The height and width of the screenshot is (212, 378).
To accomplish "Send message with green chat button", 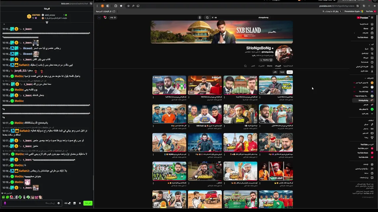I will click(88, 203).
